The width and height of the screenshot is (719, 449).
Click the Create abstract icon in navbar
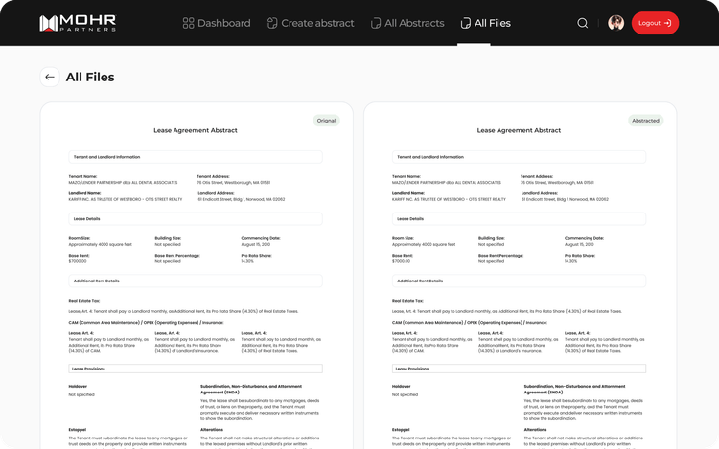pos(272,23)
